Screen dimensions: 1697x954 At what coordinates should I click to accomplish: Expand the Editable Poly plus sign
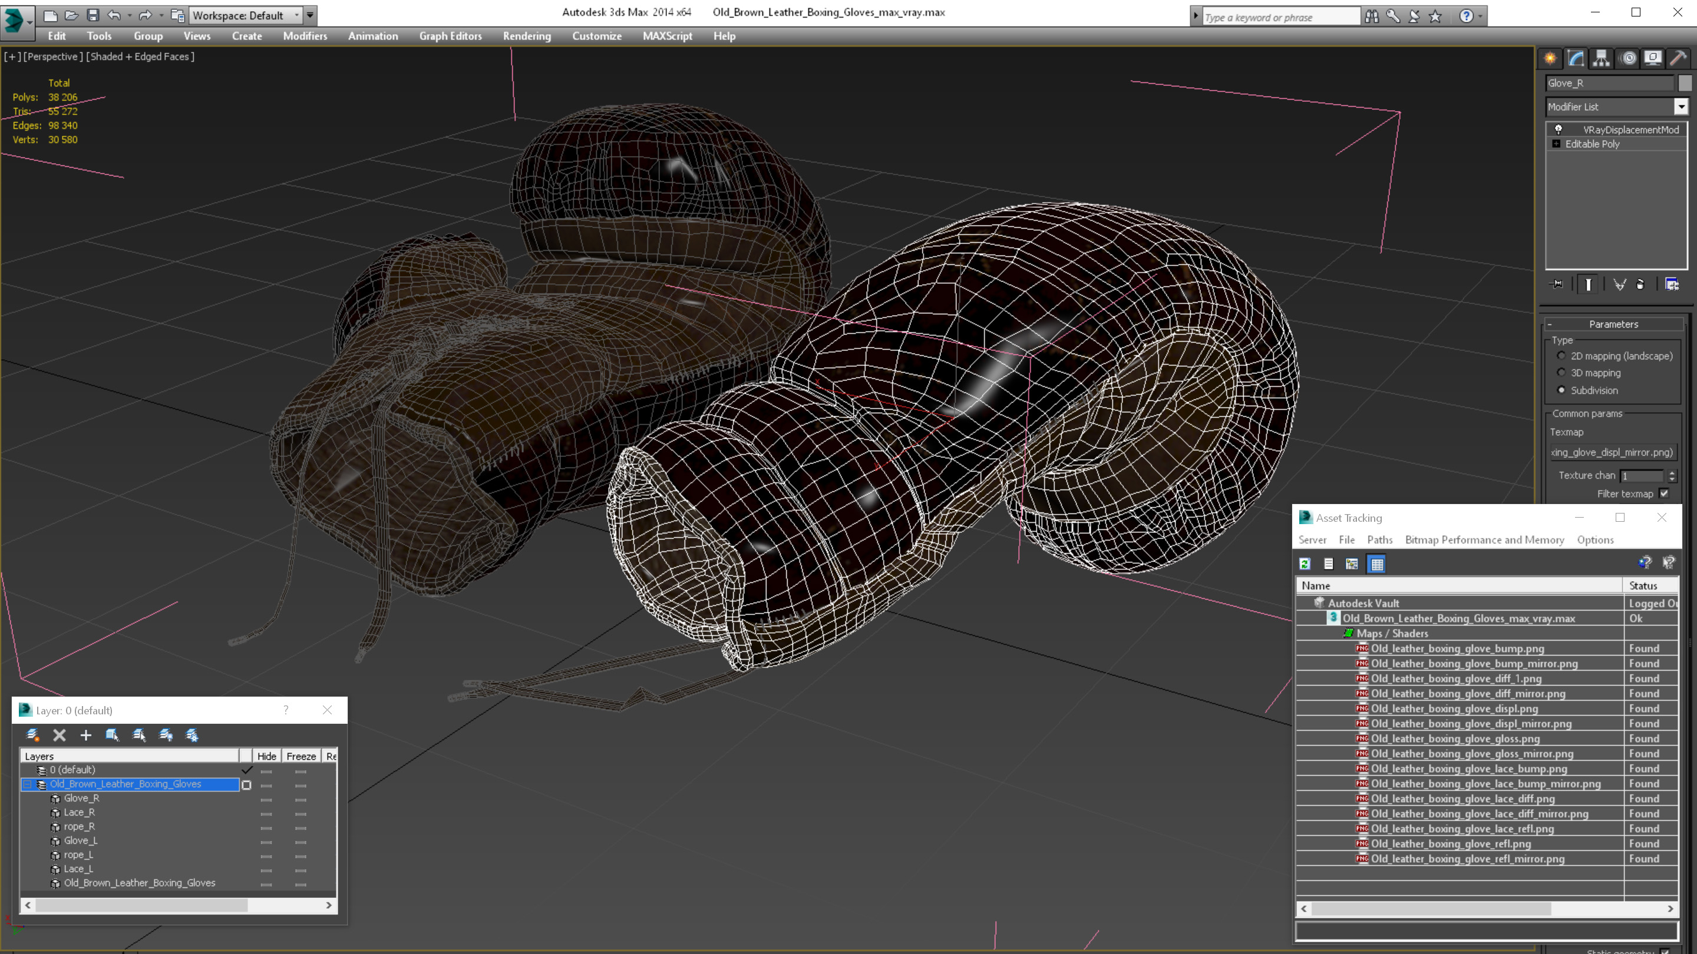pos(1556,144)
